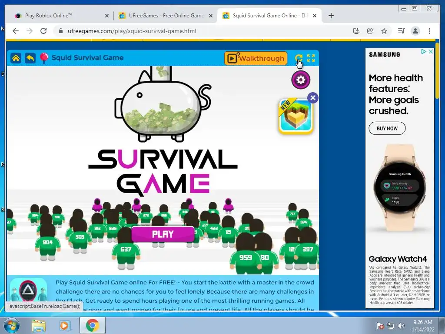445x334 pixels.
Task: Reload the game with the refresh icon
Action: pyautogui.click(x=299, y=58)
